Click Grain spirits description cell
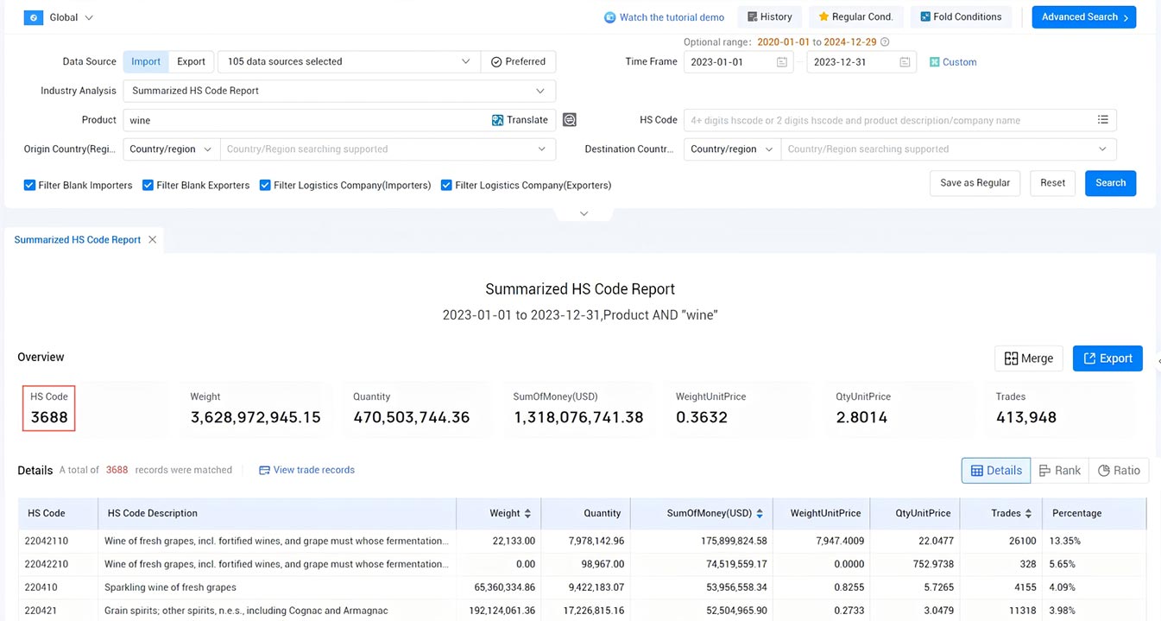Image resolution: width=1161 pixels, height=621 pixels. pyautogui.click(x=276, y=611)
